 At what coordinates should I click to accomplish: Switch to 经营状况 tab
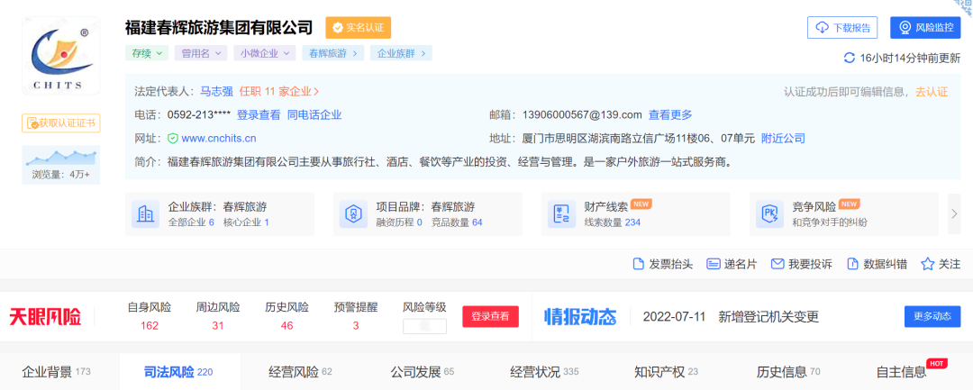(544, 372)
